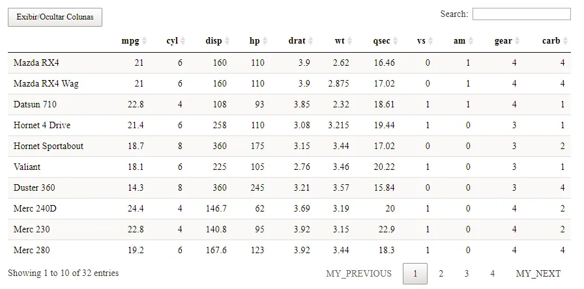The image size is (584, 289).
Task: Focus the Search input field
Action: pos(521,14)
